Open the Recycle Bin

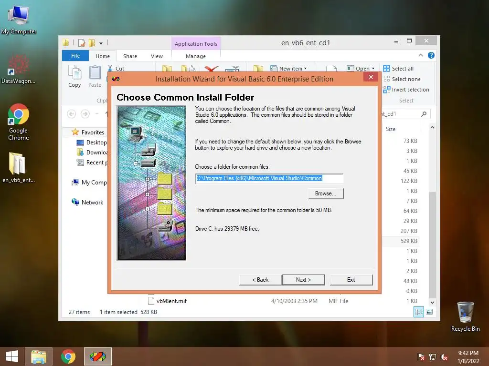pos(465,316)
